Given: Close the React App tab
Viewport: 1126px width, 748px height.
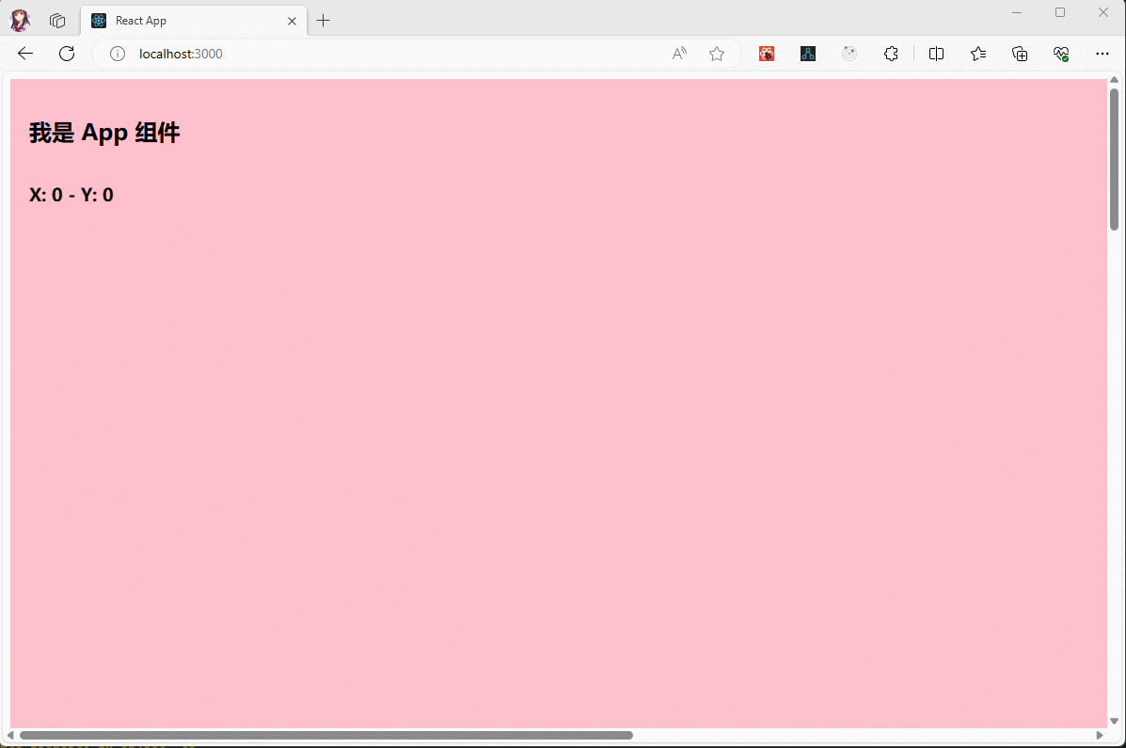Looking at the screenshot, I should pos(292,21).
